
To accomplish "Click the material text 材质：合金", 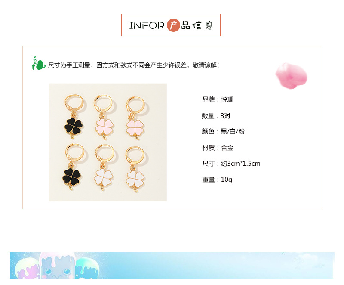I will 218,148.
